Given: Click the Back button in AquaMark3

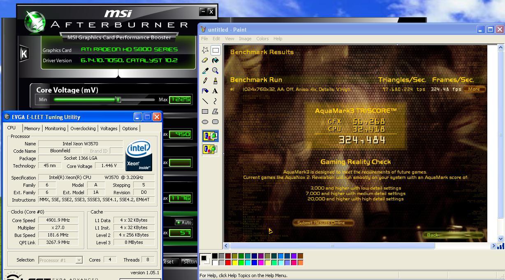Looking at the screenshot, I should pos(453,235).
